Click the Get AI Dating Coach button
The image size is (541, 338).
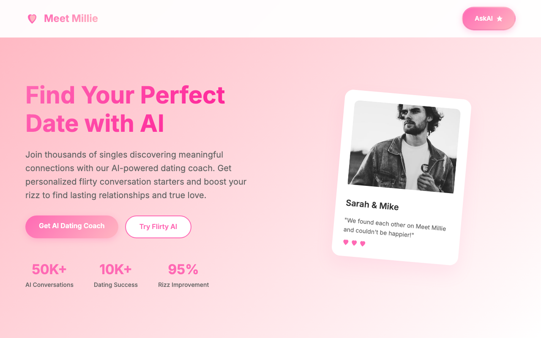[x=71, y=226]
